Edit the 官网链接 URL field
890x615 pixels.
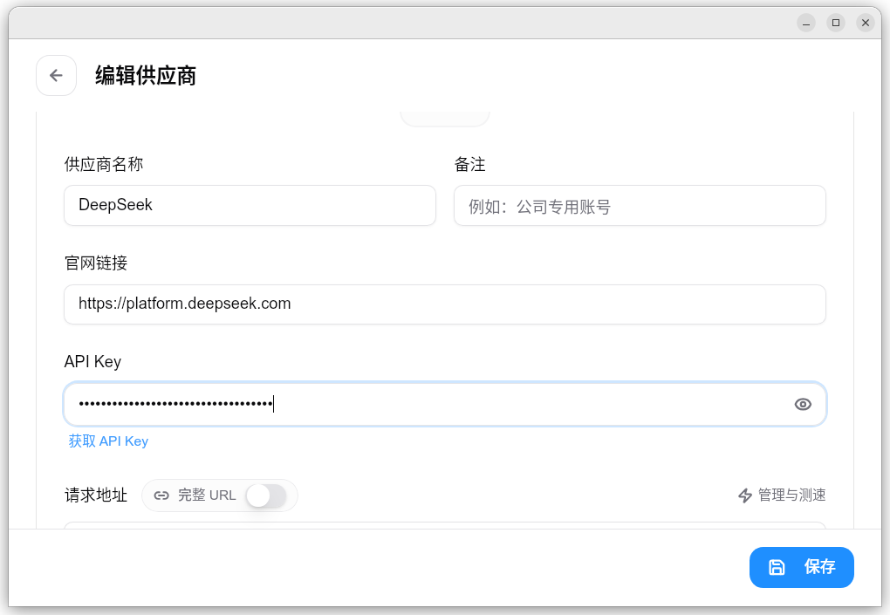[x=445, y=304]
